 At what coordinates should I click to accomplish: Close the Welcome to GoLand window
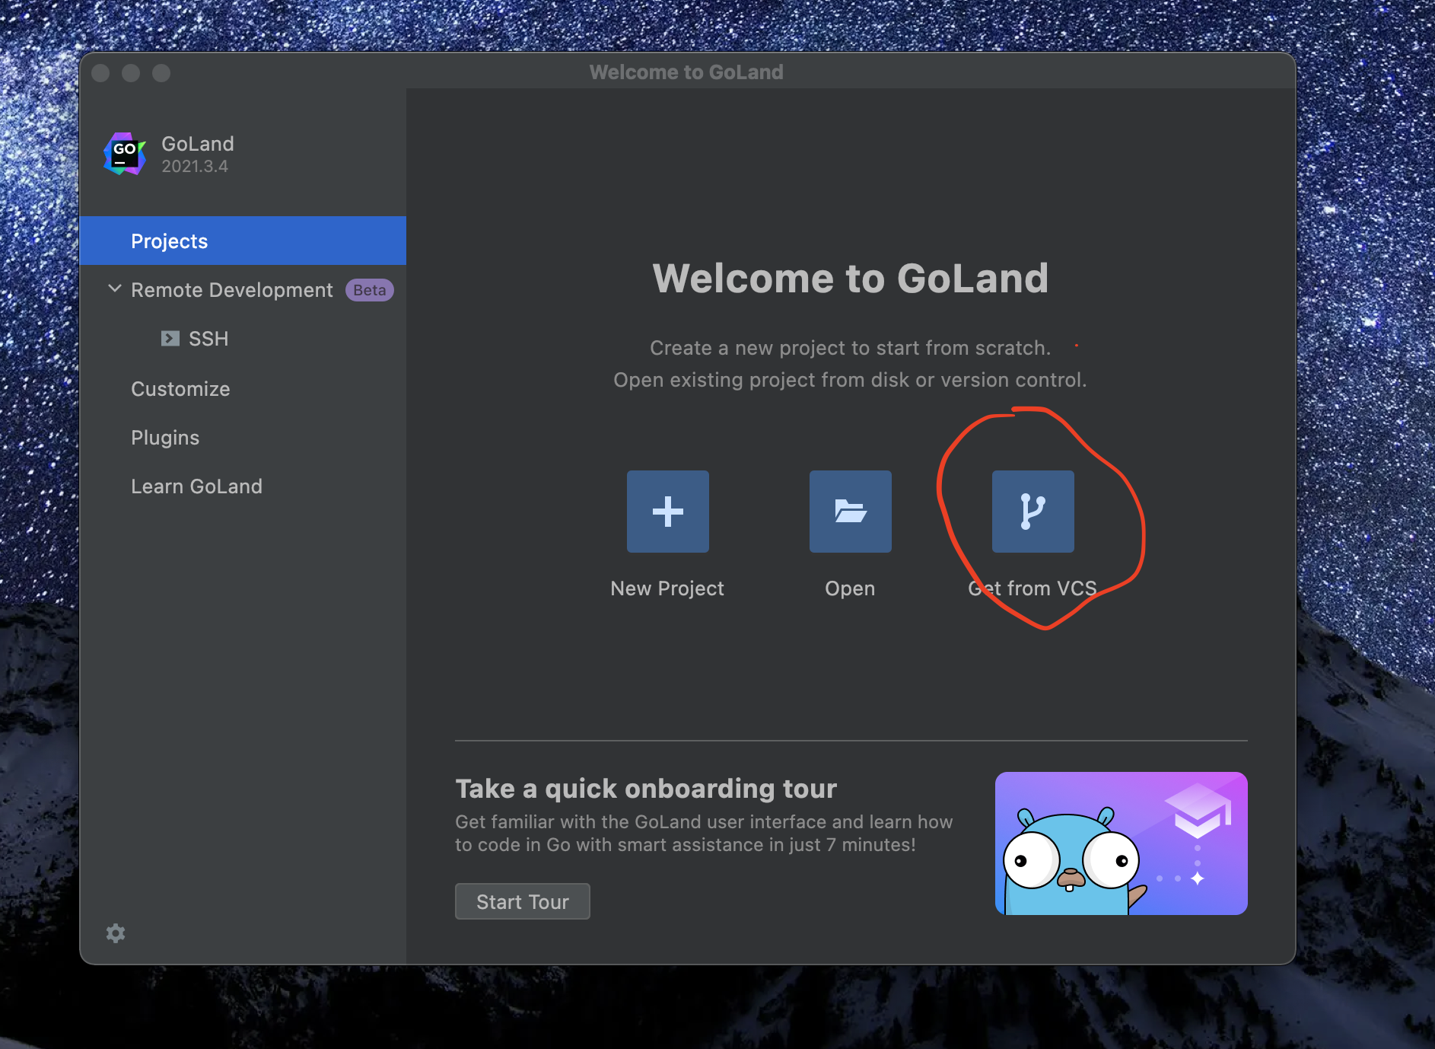coord(100,73)
